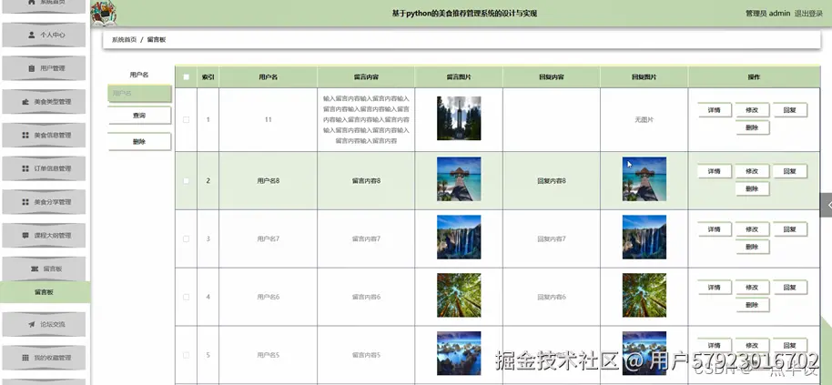Open the waterfall 留言图片 in row 用户名7
The width and height of the screenshot is (832, 385).
tap(459, 237)
